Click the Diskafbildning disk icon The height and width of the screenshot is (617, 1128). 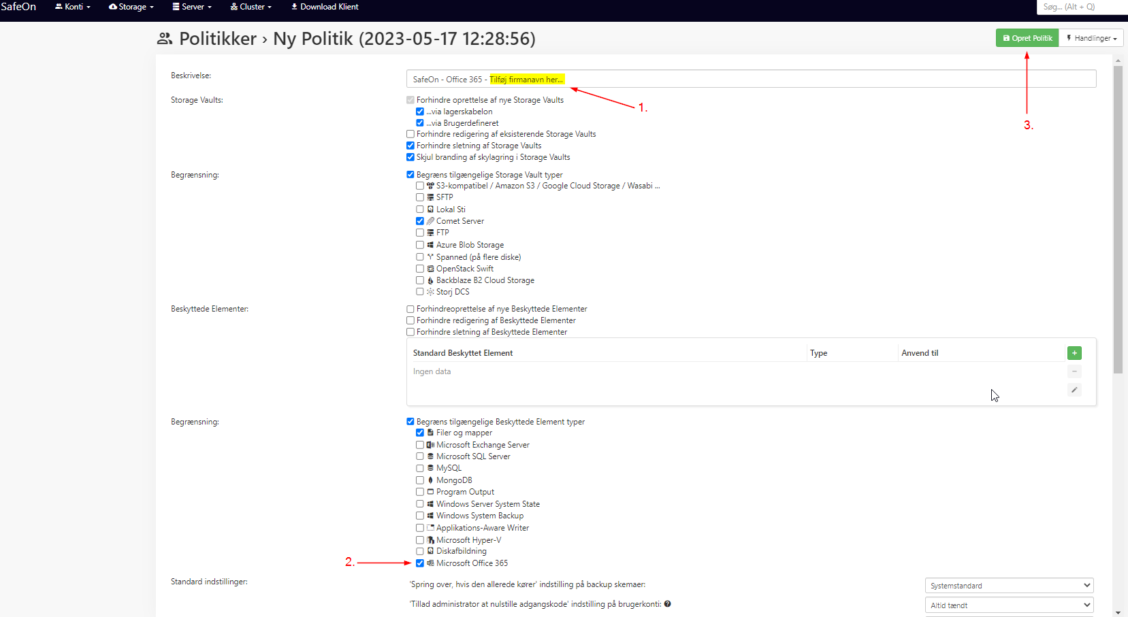430,551
